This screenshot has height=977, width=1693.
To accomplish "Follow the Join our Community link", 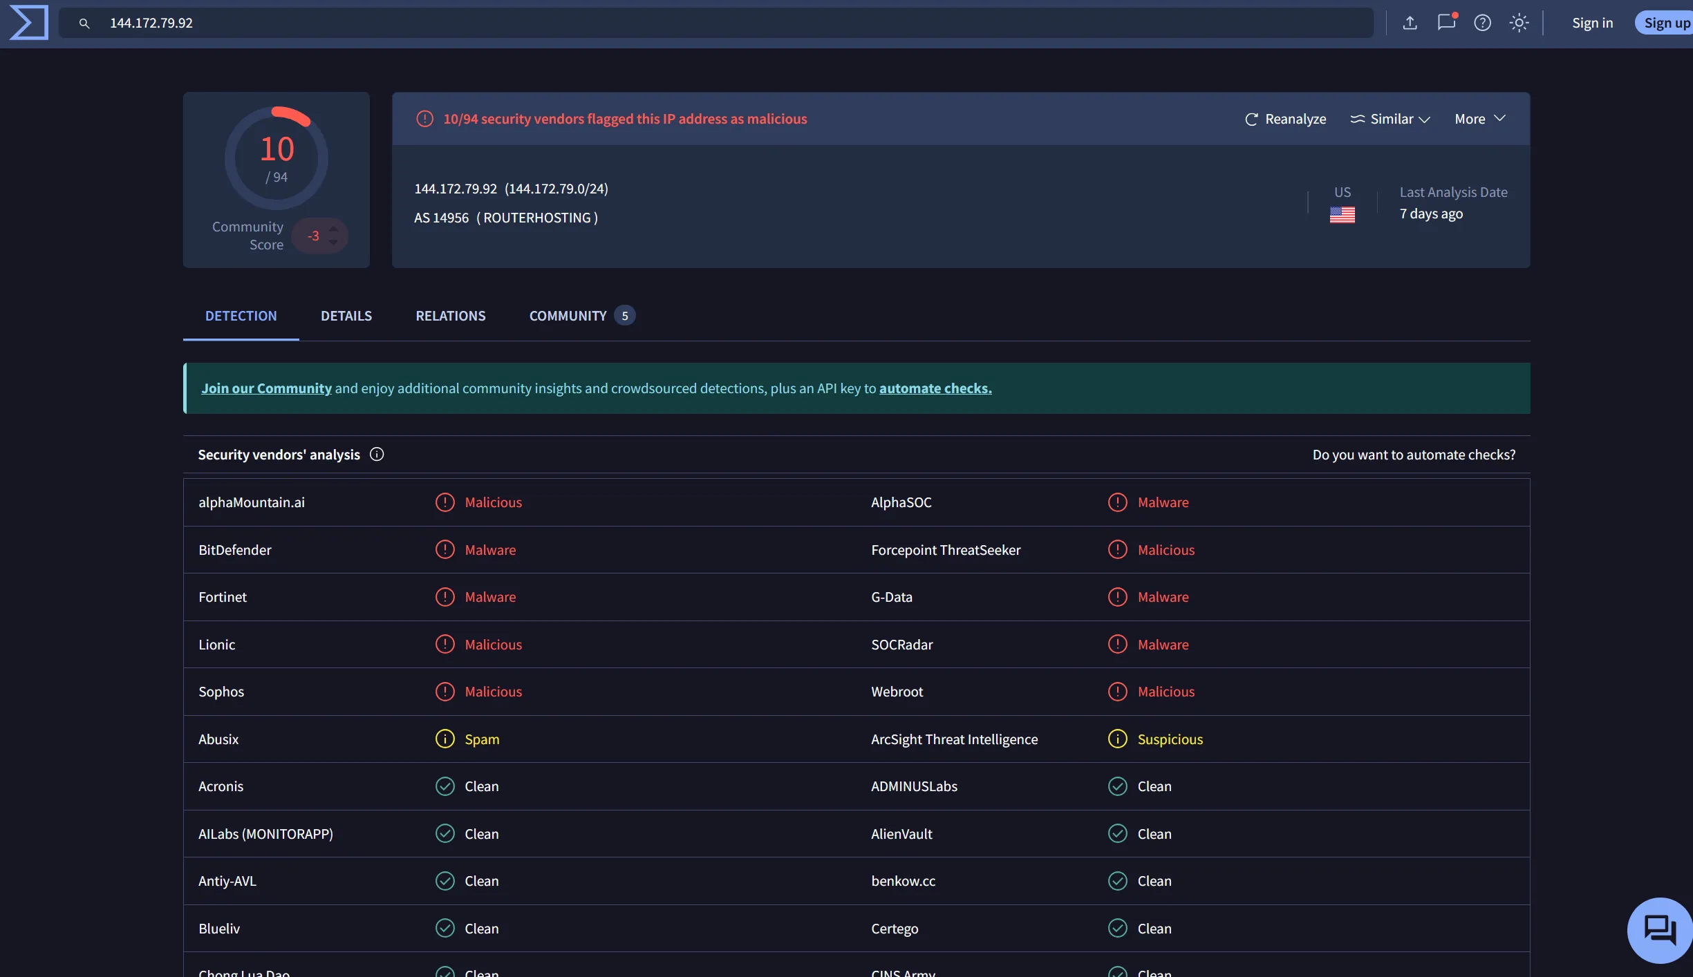I will point(266,388).
